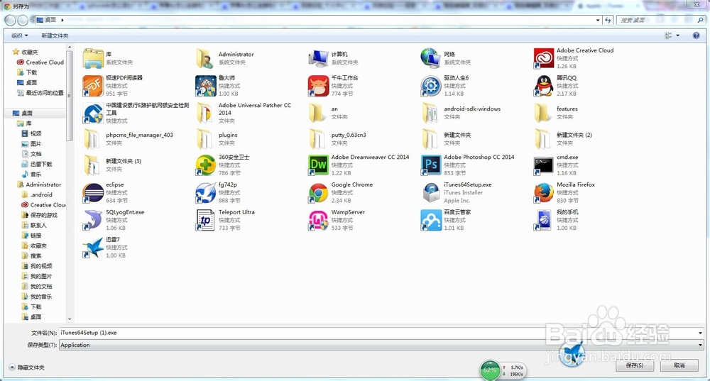Open the 组织 dropdown menu
The width and height of the screenshot is (710, 381).
point(19,35)
